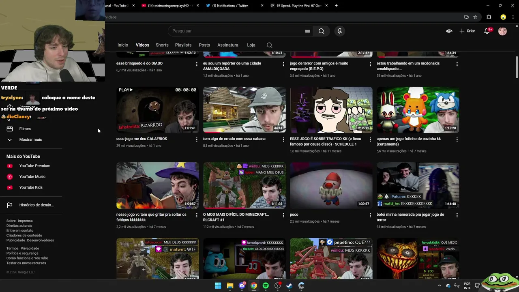The height and width of the screenshot is (292, 519).
Task: Click title 'nesse jogo vc tem que gritar'
Action: click(151, 217)
